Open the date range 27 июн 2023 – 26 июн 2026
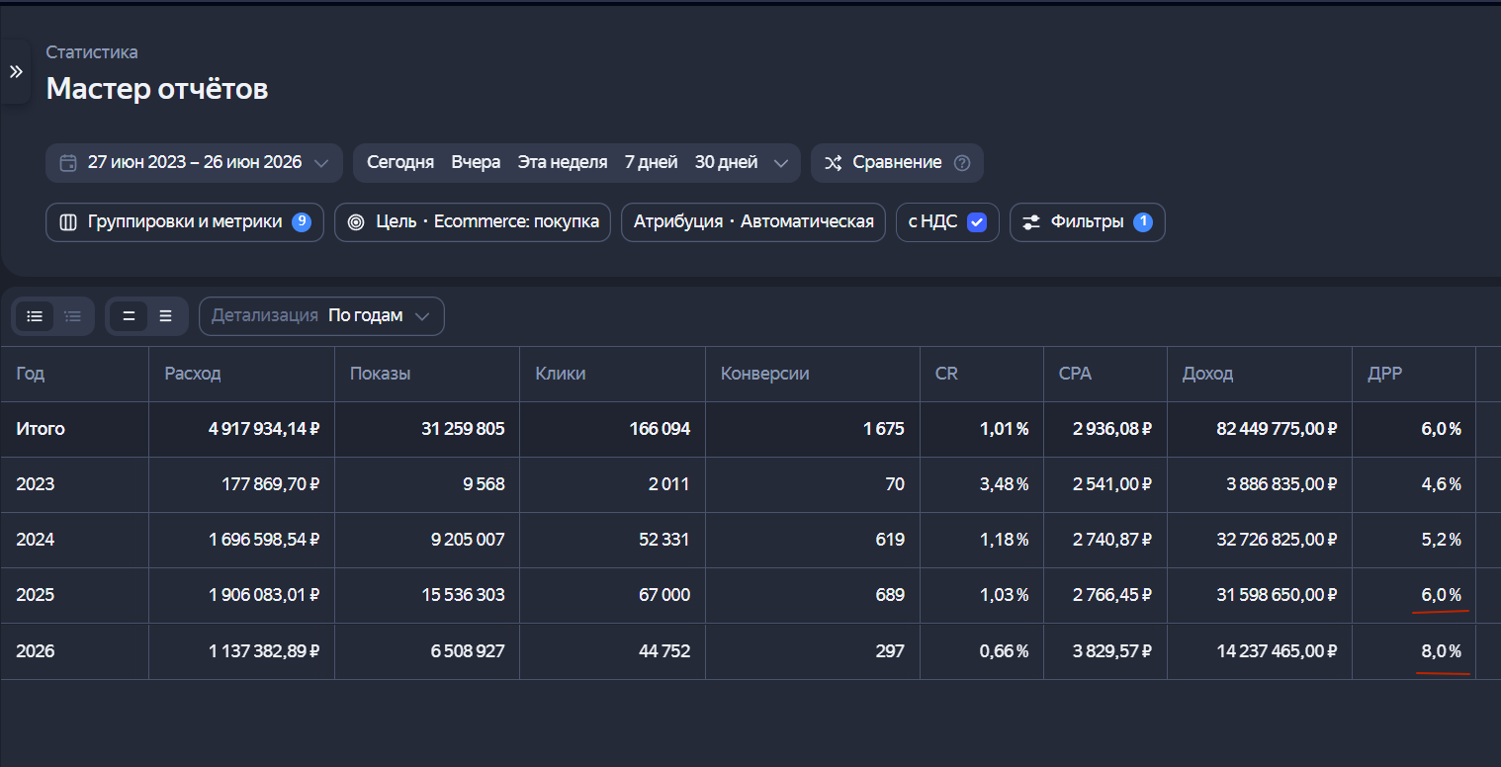Image resolution: width=1501 pixels, height=767 pixels. click(x=194, y=163)
